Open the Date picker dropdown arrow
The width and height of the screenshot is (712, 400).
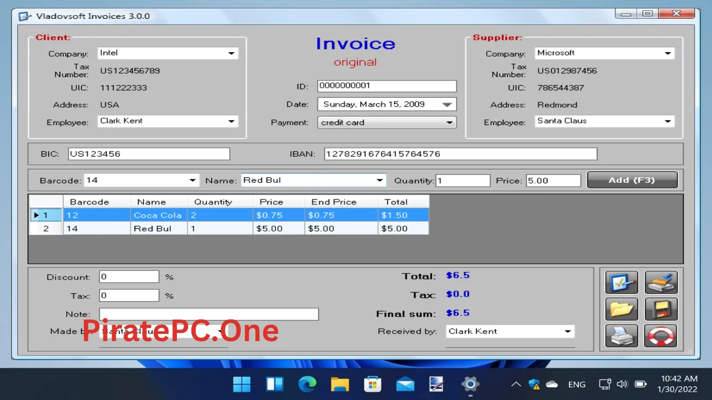click(x=447, y=104)
